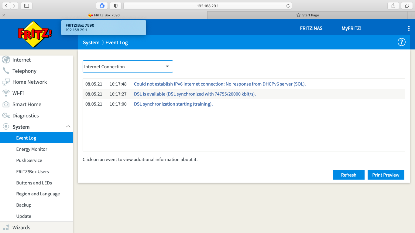Open the Internet section in sidebar
The image size is (415, 233).
click(x=21, y=60)
